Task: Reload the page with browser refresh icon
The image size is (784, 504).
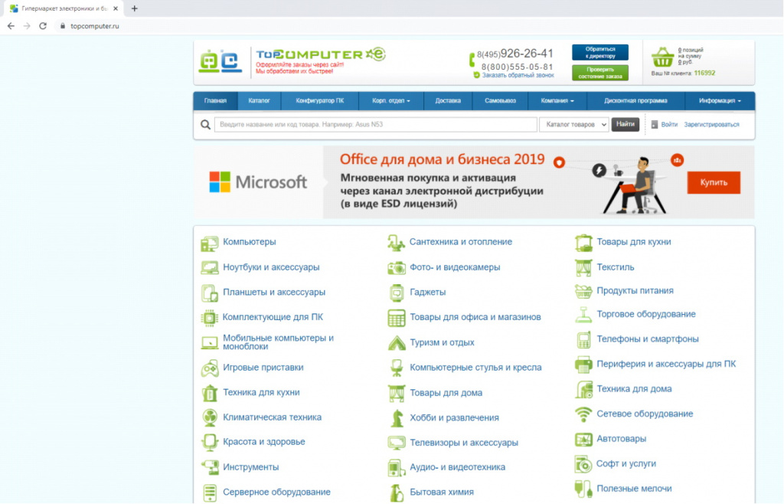Action: click(43, 26)
